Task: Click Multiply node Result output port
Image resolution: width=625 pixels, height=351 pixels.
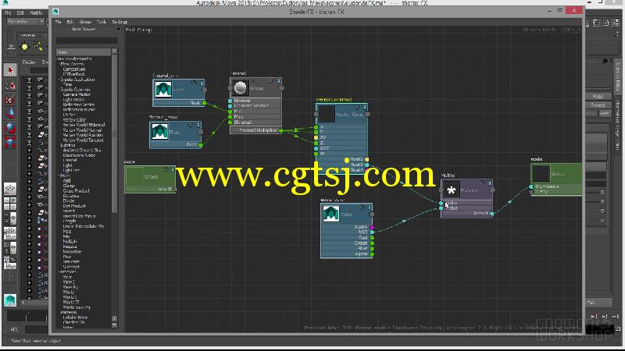Action: pos(492,214)
